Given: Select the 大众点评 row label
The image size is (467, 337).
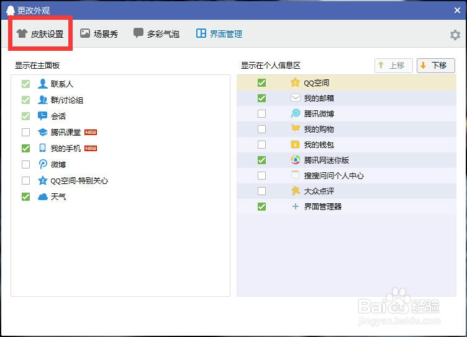Looking at the screenshot, I should pyautogui.click(x=319, y=191).
